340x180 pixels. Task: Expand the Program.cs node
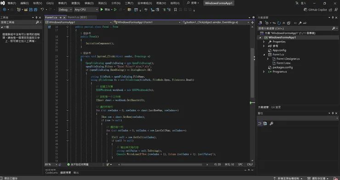(264, 72)
